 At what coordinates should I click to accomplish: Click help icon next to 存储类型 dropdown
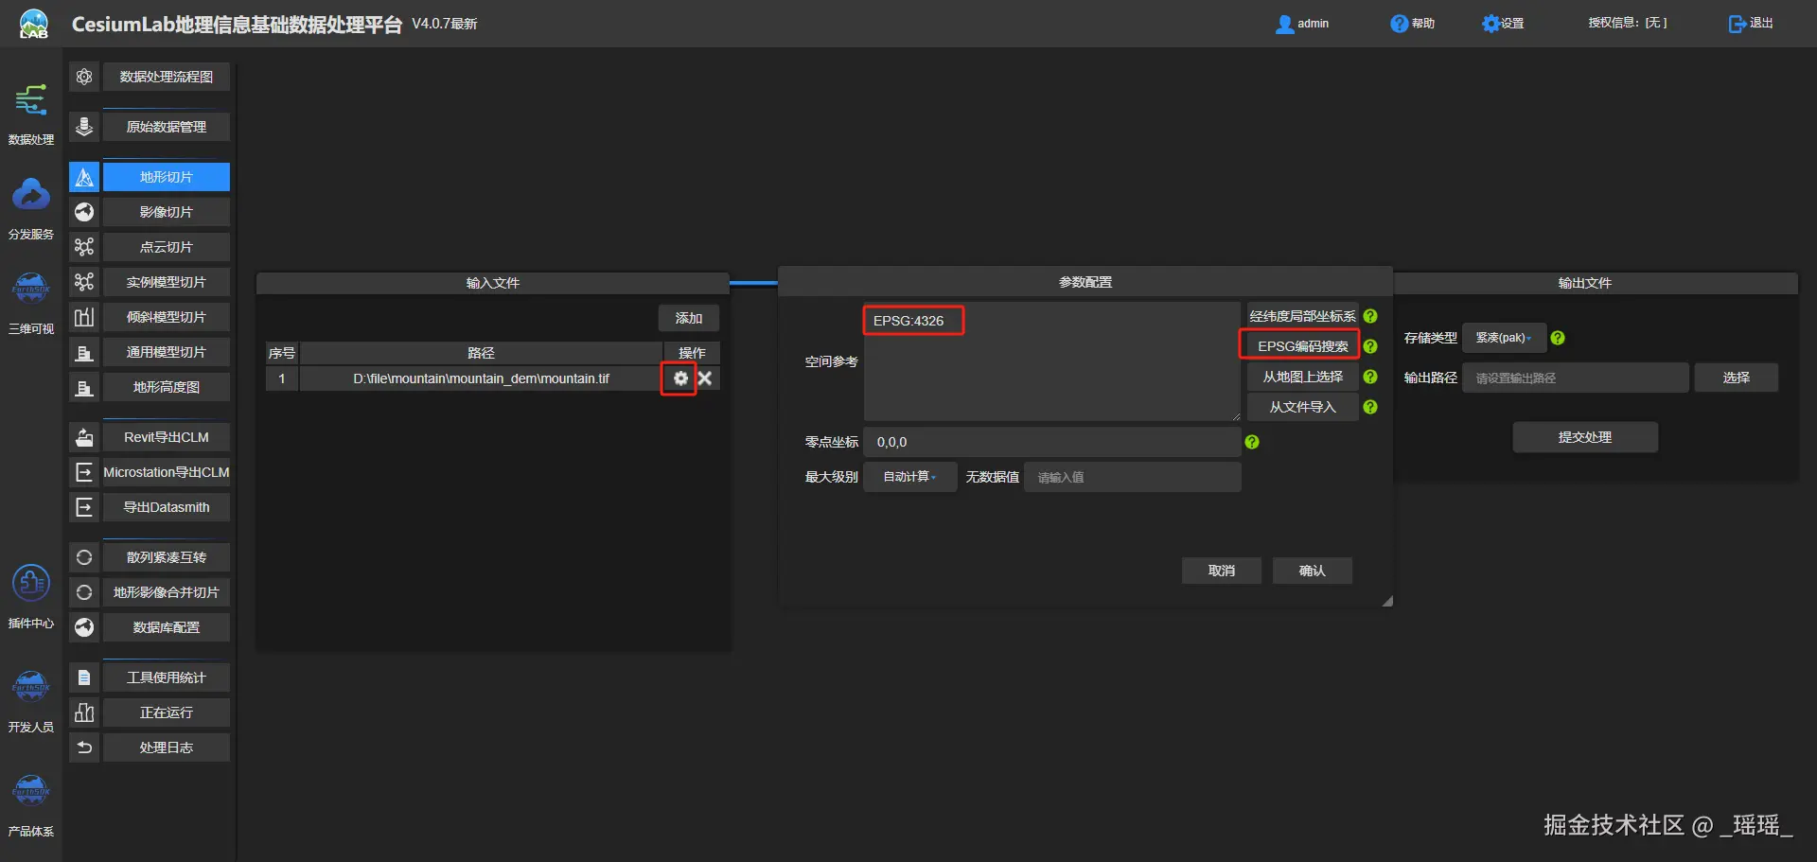coord(1558,338)
